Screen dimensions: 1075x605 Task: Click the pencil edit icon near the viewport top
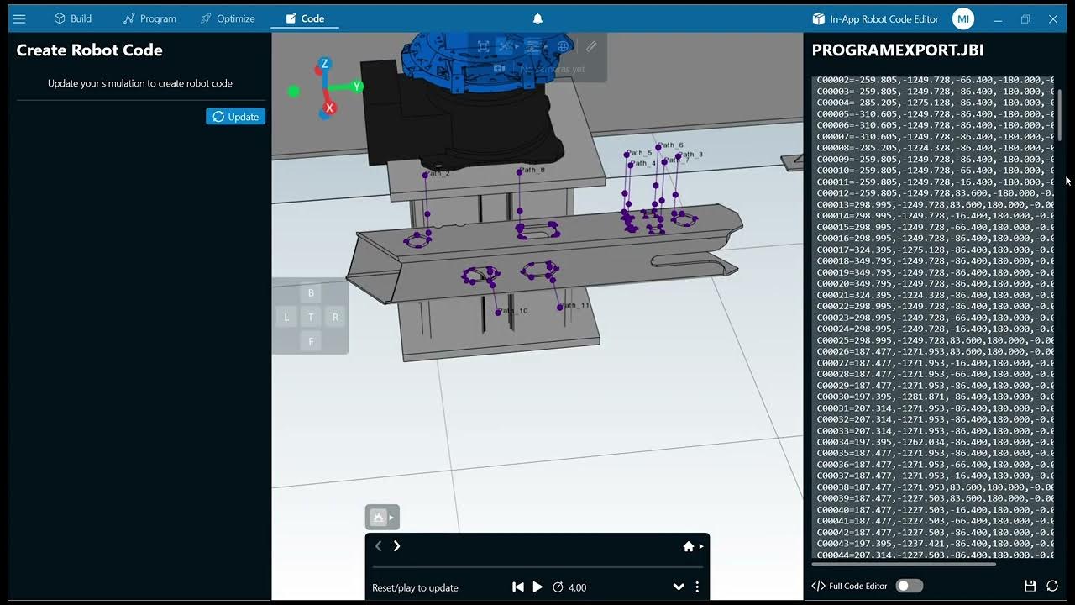point(591,47)
